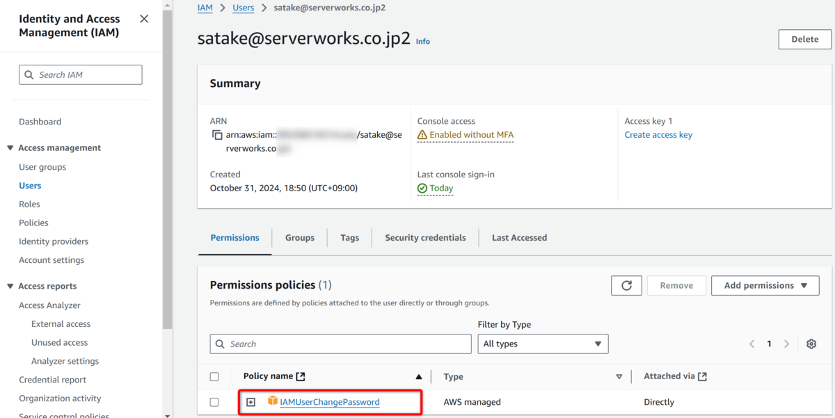
Task: Click the Info toggle beside the username heading
Action: pos(422,42)
